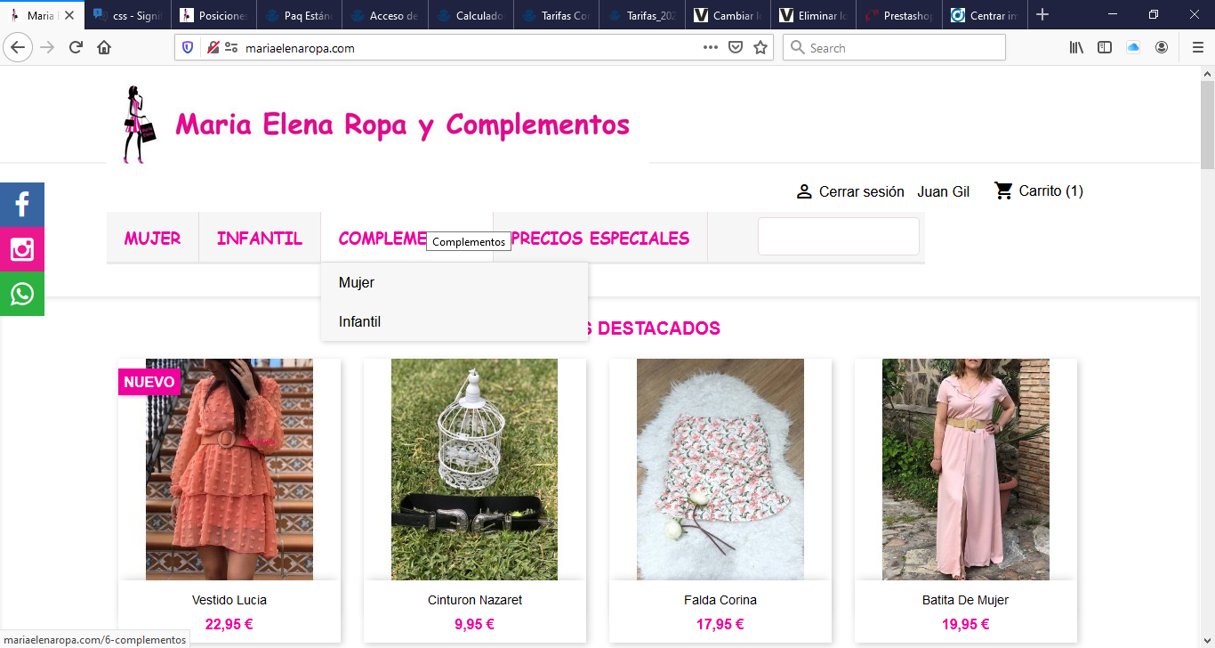Switch to the Acceso de tab

tap(384, 15)
